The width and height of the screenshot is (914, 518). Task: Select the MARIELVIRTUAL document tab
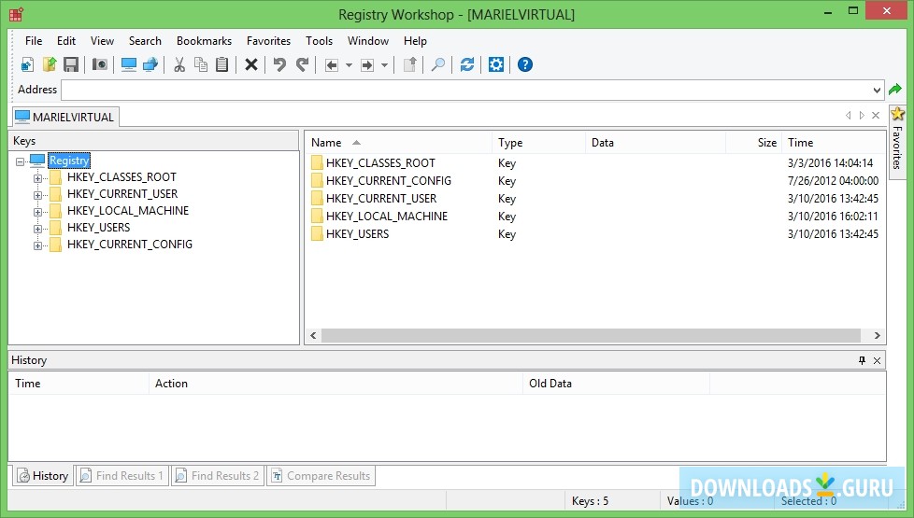65,117
